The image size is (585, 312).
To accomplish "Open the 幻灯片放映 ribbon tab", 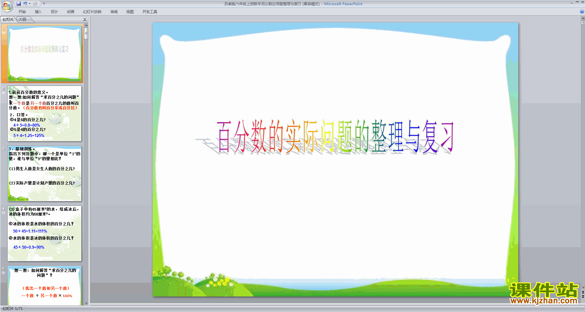I will coord(92,12).
